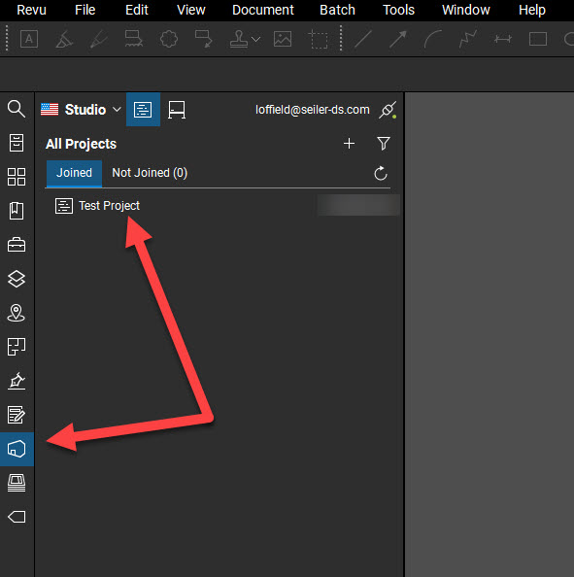Select the Pen markup tool
This screenshot has height=577, width=574.
pyautogui.click(x=99, y=39)
